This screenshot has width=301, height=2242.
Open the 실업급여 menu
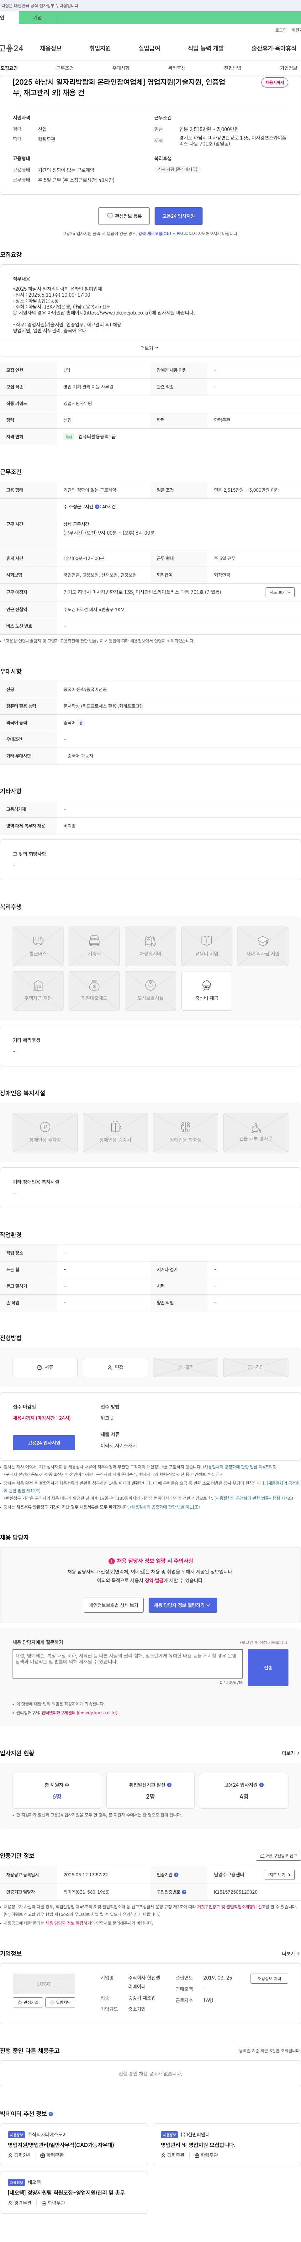[150, 48]
